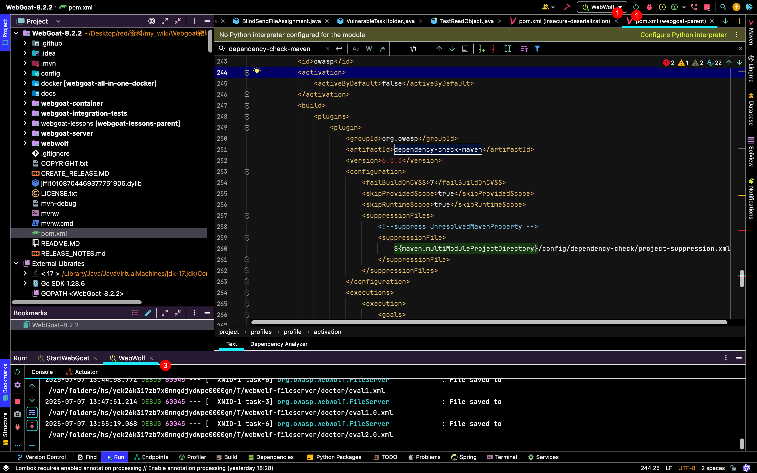Toggle soft-wrap in console output
757x473 pixels.
click(x=32, y=413)
